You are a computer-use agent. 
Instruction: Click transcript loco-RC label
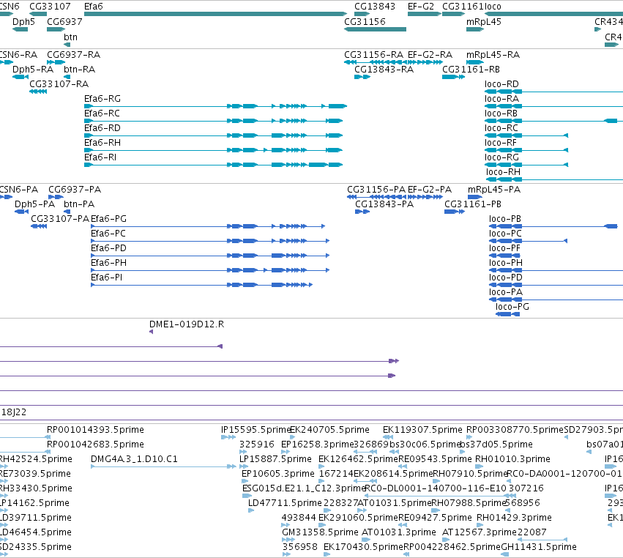pyautogui.click(x=501, y=128)
